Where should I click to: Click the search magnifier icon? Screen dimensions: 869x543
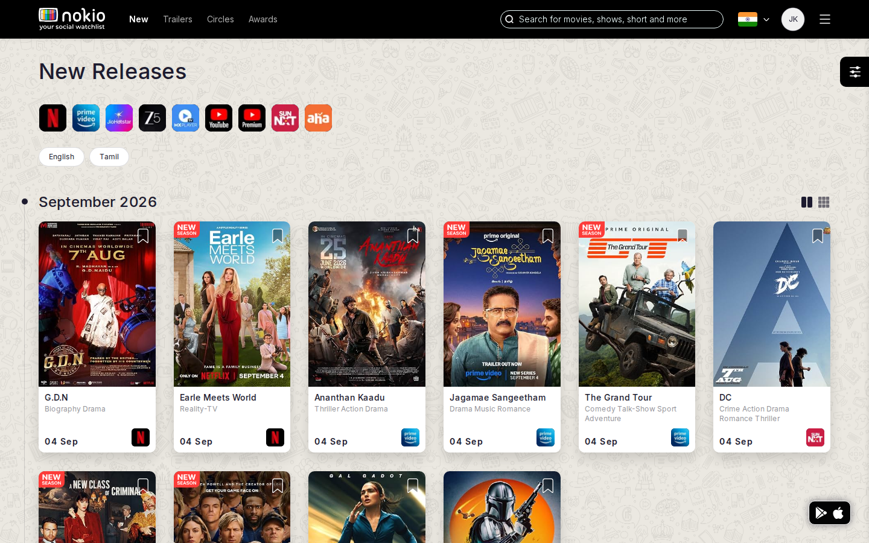click(x=509, y=19)
